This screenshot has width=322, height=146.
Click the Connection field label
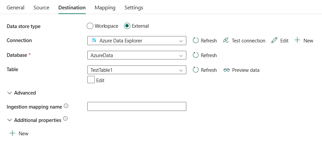(x=19, y=40)
